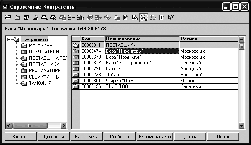Click the table vertical scrollbar thumb

(x=242, y=46)
